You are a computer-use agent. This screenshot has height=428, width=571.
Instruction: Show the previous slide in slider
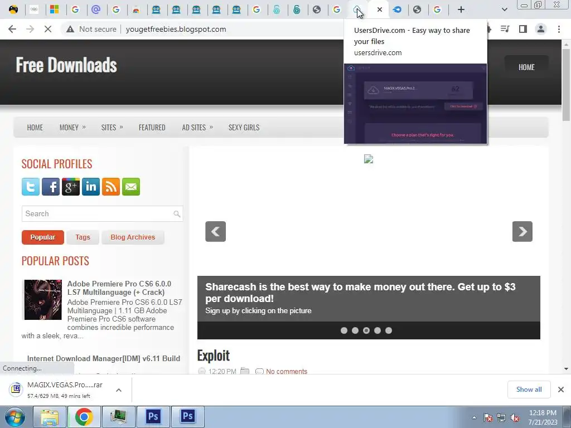(x=216, y=231)
